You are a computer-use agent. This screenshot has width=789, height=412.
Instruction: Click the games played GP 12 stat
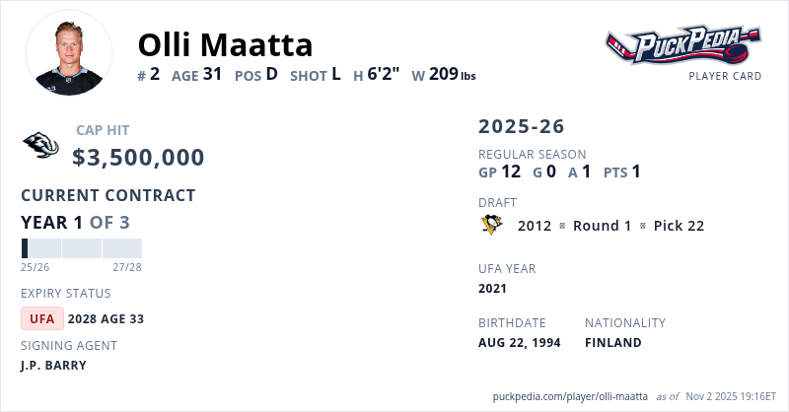tap(499, 172)
